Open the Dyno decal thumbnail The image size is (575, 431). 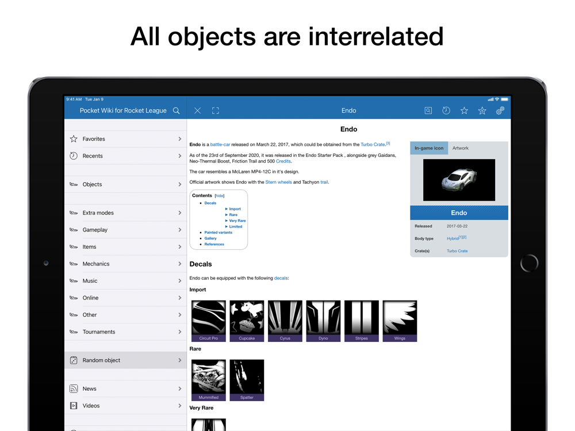323,321
